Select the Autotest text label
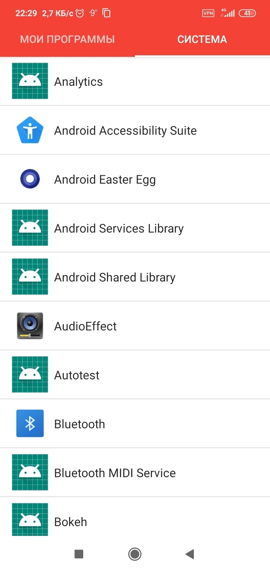The image size is (270, 572). click(x=77, y=375)
